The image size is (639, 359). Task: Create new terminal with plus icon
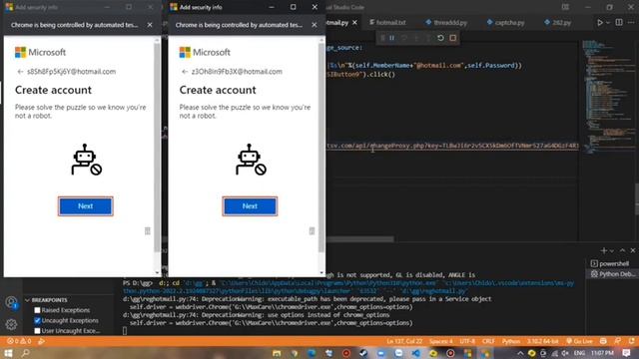[x=603, y=250]
